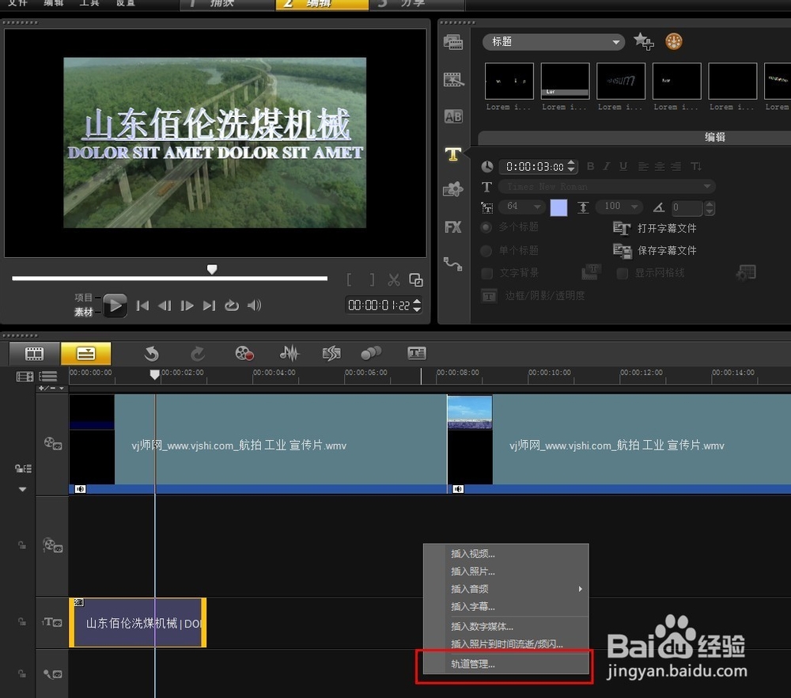The width and height of the screenshot is (791, 698).
Task: Click the AB transitions panel icon
Action: point(452,116)
